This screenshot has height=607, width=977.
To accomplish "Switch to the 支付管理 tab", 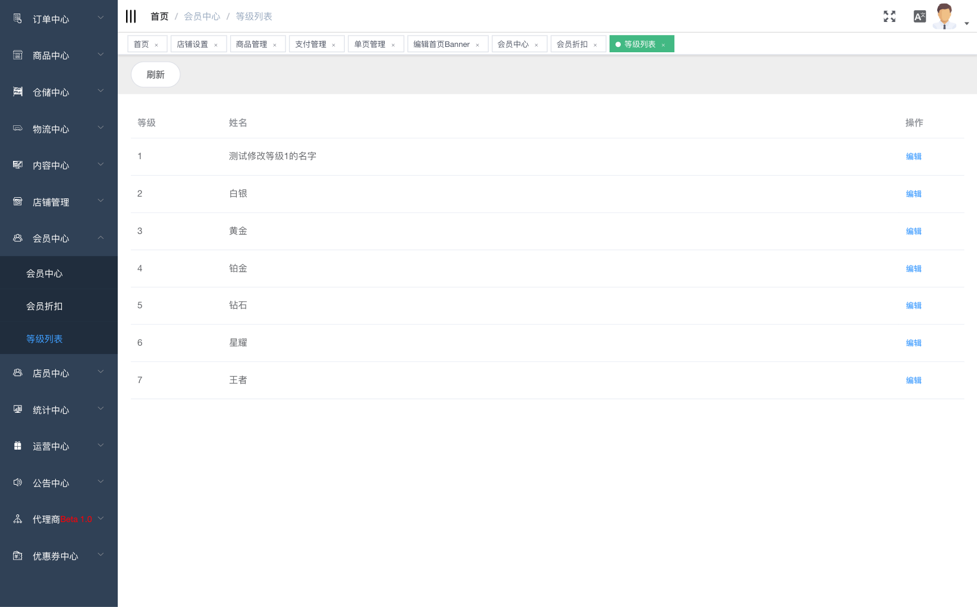I will [310, 45].
